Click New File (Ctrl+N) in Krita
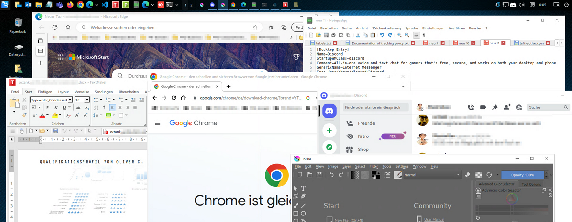This screenshot has height=222, width=572. (349, 220)
